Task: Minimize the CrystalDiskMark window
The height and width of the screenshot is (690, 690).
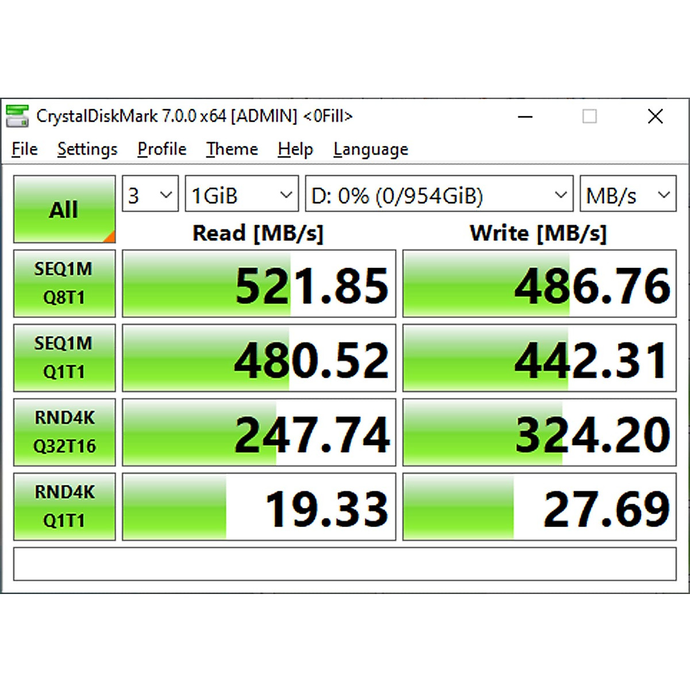Action: coord(525,117)
